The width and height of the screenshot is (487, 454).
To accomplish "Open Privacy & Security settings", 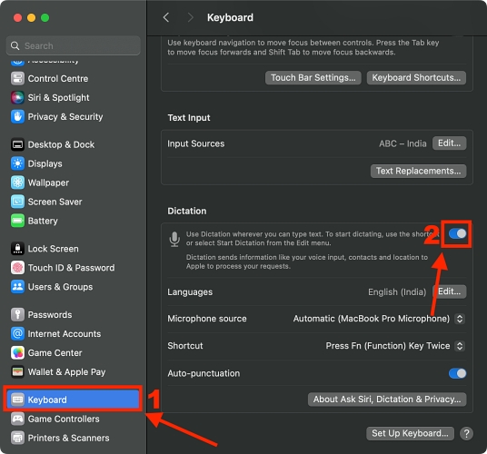I will pyautogui.click(x=65, y=117).
